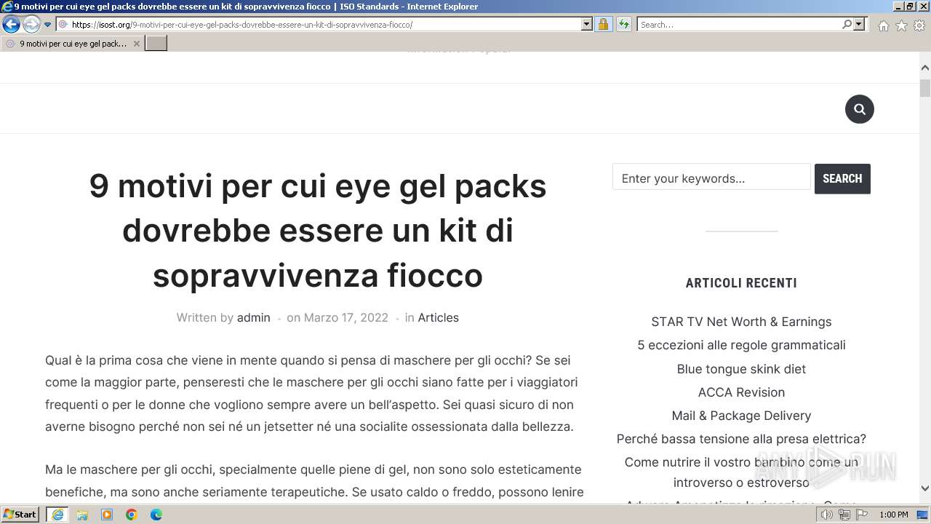Open 'ACCA Revision' link

(x=741, y=392)
